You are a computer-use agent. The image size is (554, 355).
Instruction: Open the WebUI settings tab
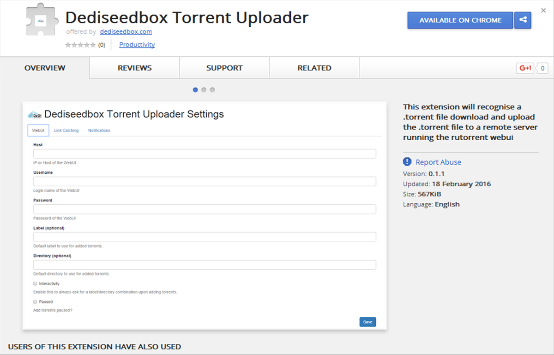click(x=38, y=130)
